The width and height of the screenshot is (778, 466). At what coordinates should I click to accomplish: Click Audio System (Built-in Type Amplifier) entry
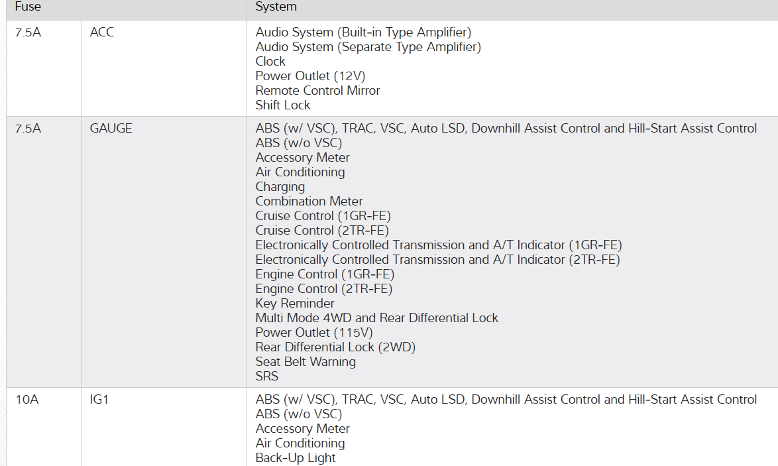pyautogui.click(x=363, y=32)
